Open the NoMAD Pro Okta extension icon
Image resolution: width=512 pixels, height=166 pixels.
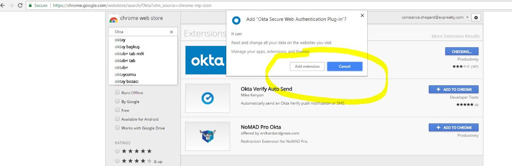(x=208, y=136)
